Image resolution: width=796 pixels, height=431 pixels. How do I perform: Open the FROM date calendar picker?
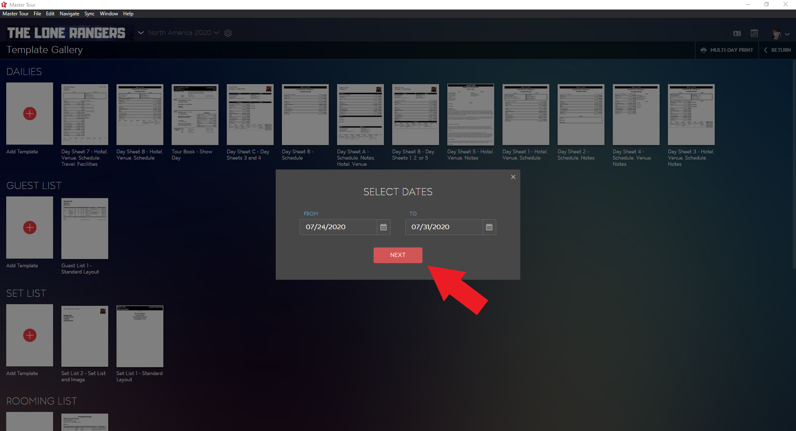click(x=383, y=227)
